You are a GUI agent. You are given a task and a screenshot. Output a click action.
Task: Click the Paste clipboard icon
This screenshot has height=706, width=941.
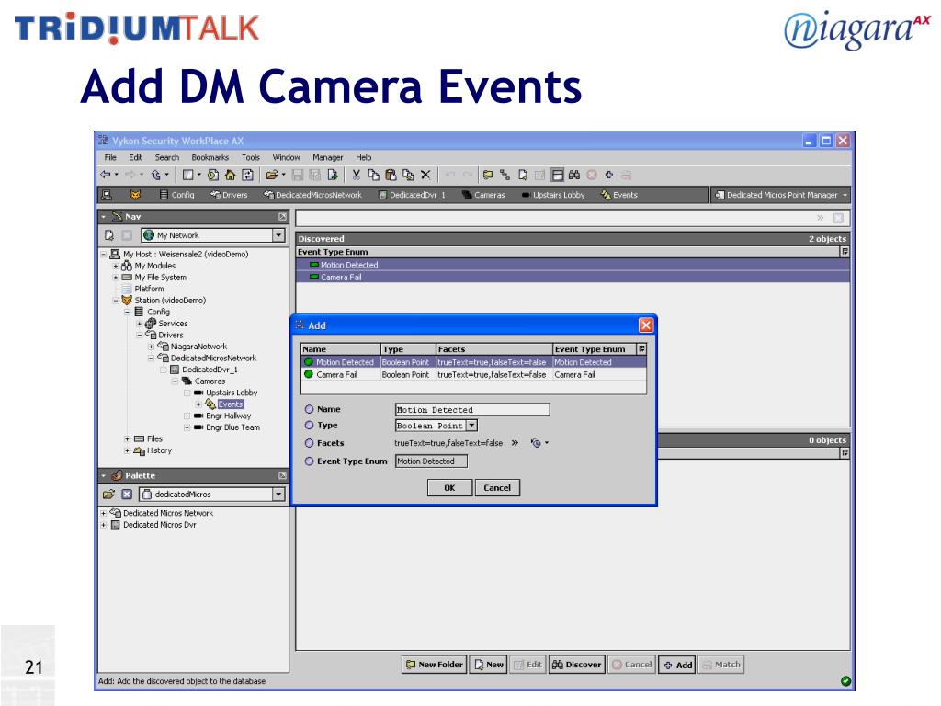(391, 175)
